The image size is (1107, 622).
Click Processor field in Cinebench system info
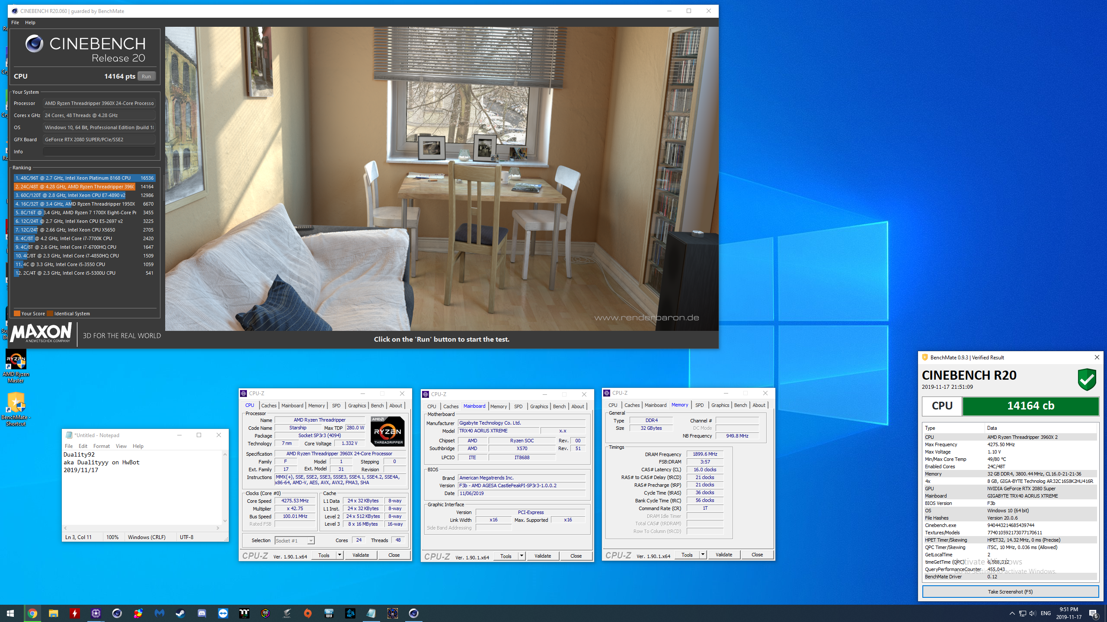99,103
